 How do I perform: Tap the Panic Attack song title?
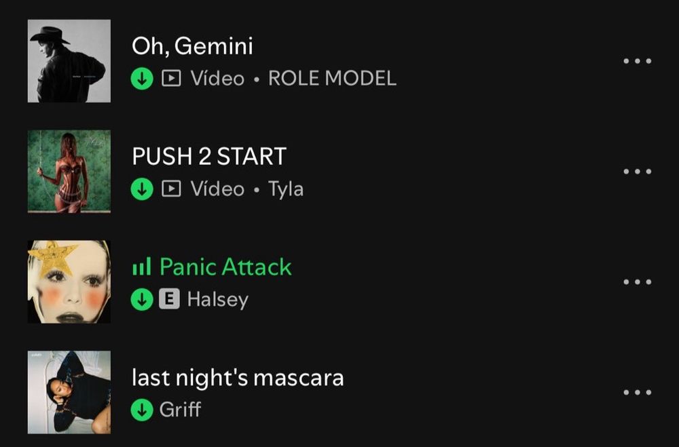225,267
